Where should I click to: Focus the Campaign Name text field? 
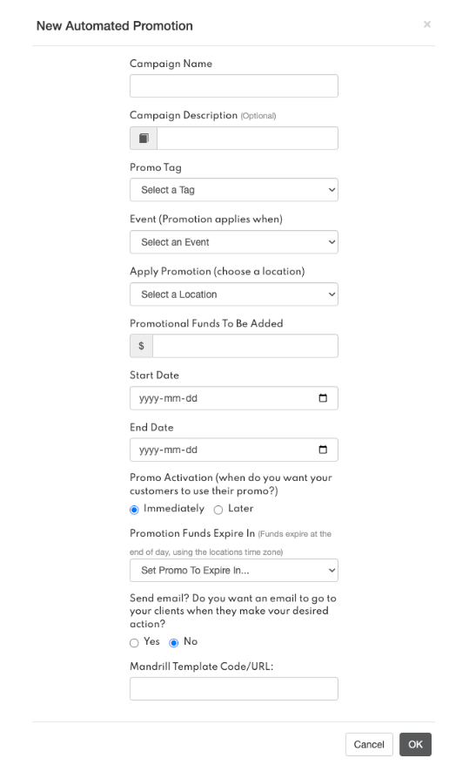[234, 86]
